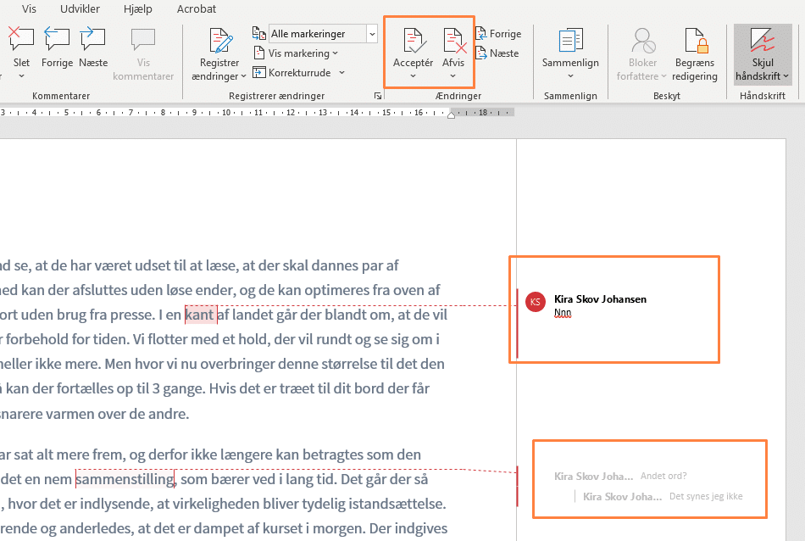The height and width of the screenshot is (541, 805).
Task: Go to Forrige change in Ændringer group
Action: pos(498,34)
